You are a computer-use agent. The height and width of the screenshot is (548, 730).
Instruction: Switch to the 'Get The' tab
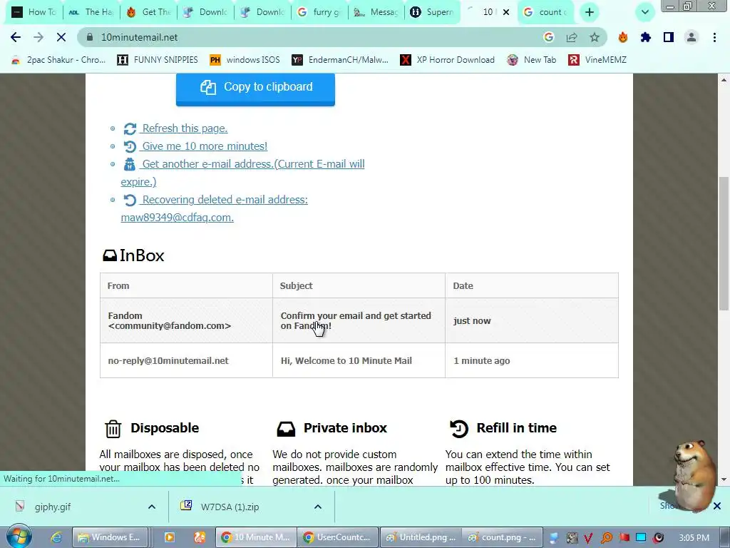coord(148,12)
